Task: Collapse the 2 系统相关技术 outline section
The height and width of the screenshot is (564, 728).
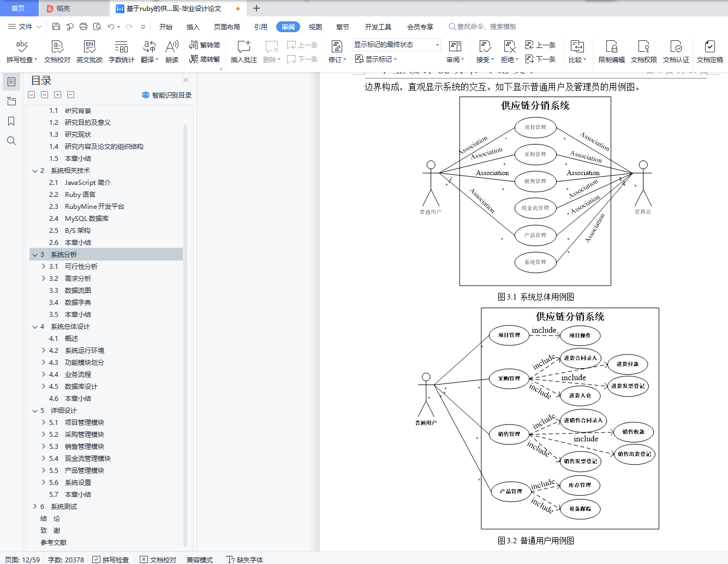Action: point(35,171)
